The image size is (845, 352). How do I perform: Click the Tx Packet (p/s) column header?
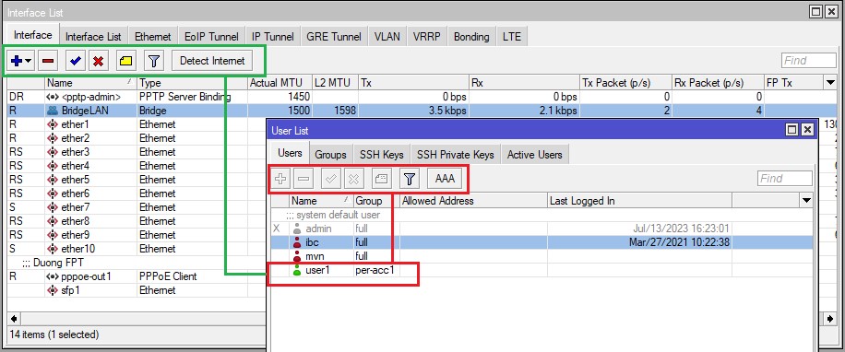(x=625, y=83)
